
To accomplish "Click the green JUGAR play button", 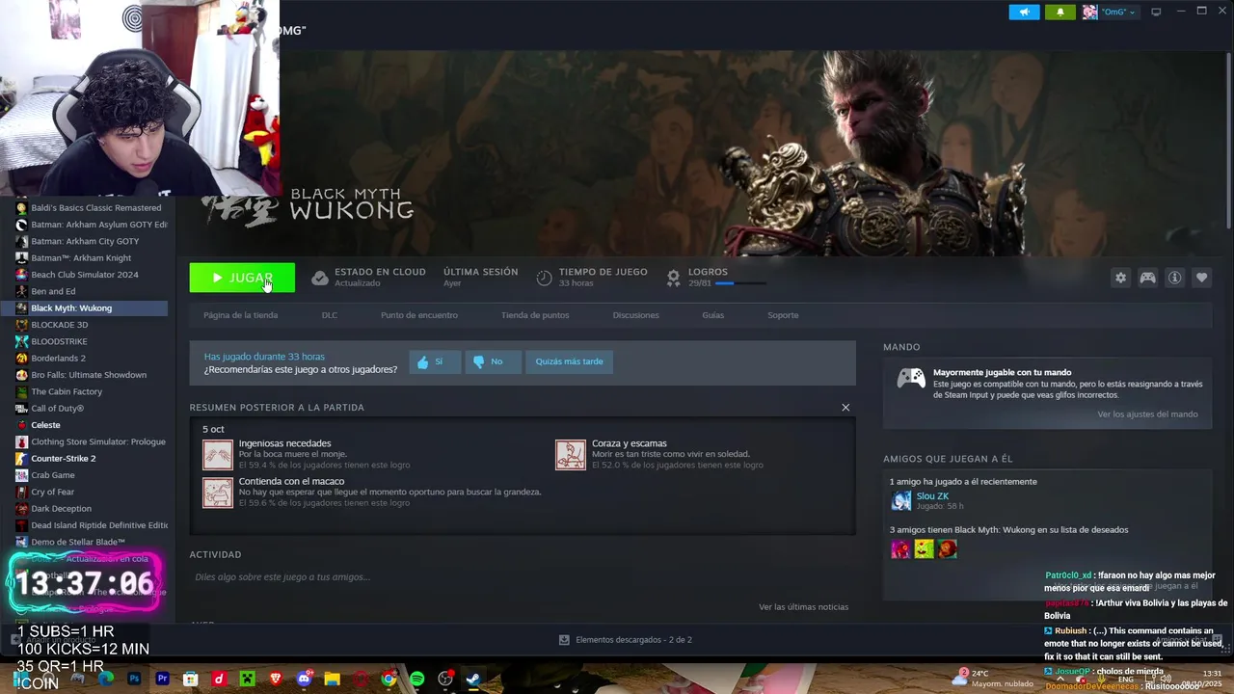I will click(x=242, y=278).
